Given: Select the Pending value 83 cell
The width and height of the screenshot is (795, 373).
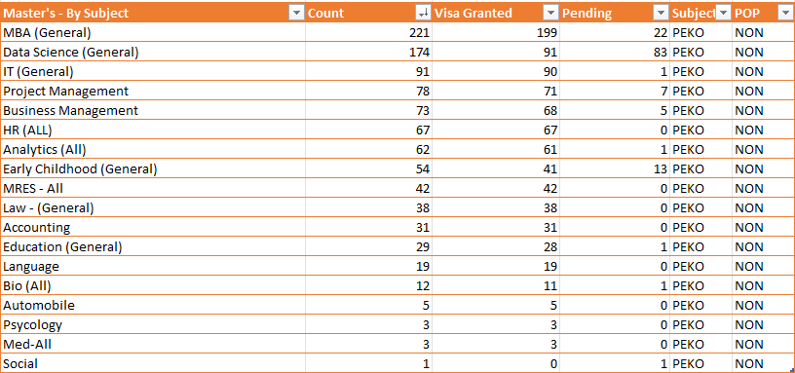Looking at the screenshot, I should point(615,53).
